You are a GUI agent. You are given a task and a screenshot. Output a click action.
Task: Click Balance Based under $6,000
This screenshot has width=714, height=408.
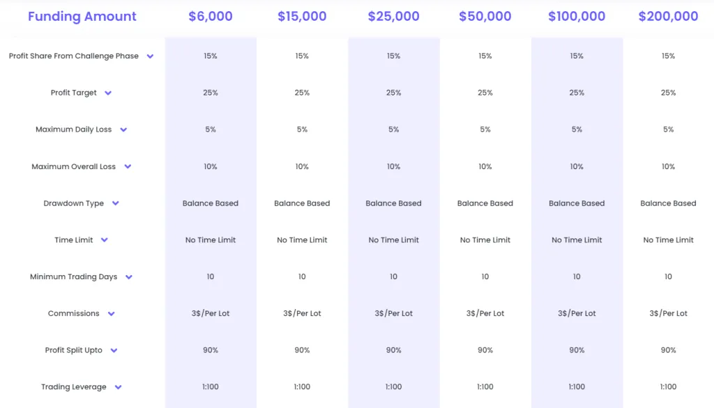pos(210,203)
